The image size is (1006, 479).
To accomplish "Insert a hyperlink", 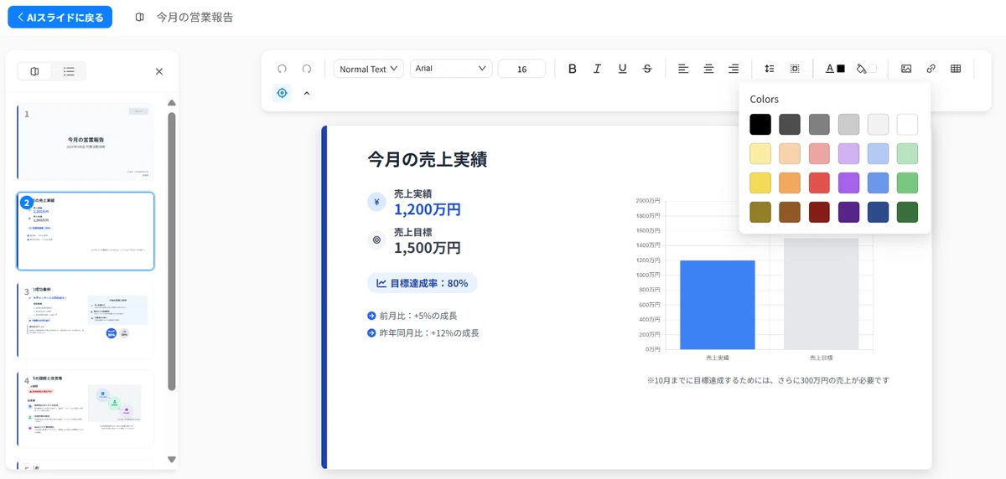I will pyautogui.click(x=931, y=69).
